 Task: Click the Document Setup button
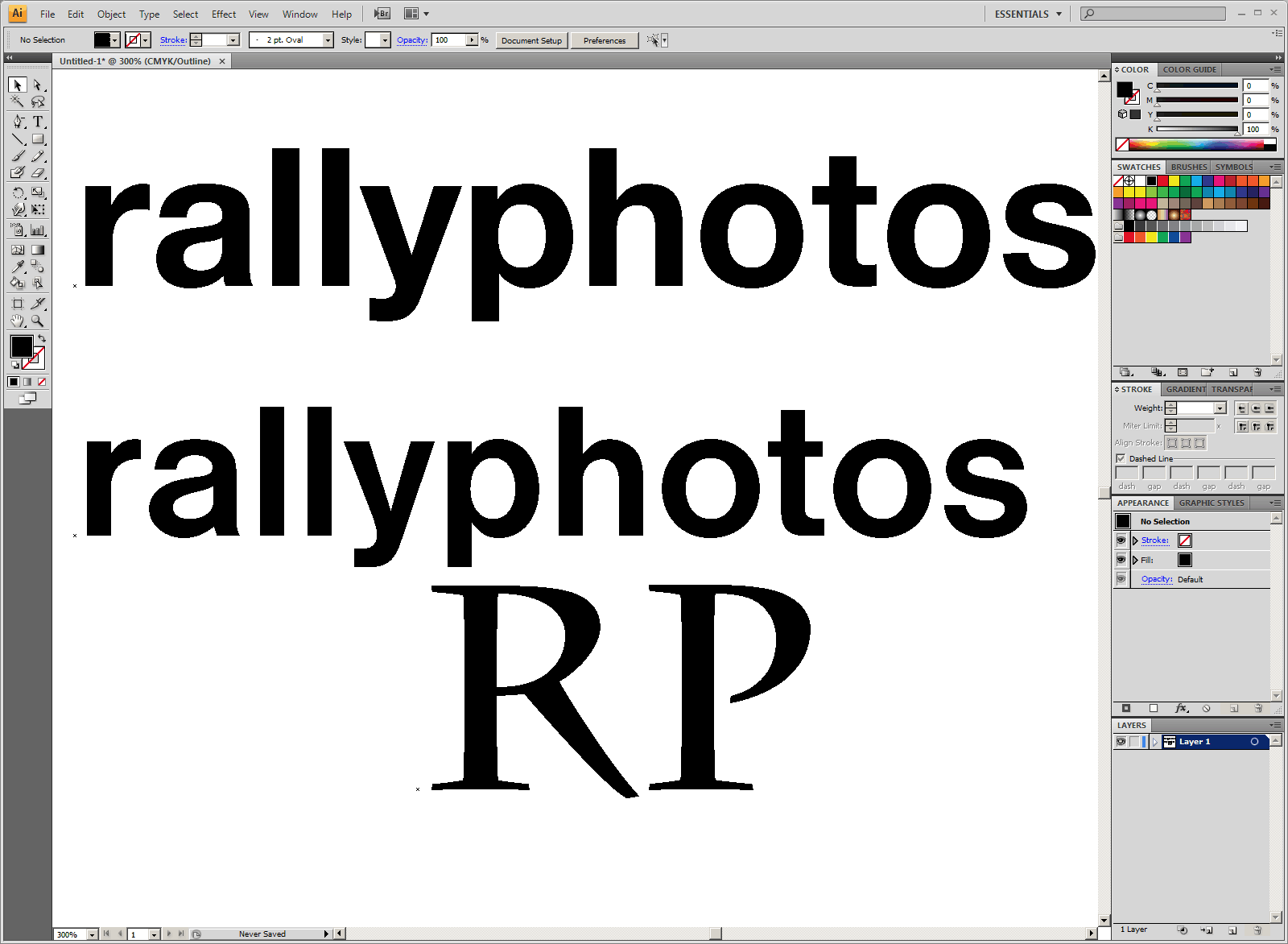tap(531, 40)
